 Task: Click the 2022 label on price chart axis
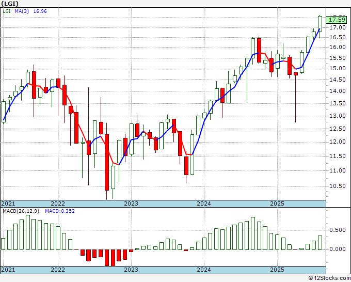click(x=58, y=203)
